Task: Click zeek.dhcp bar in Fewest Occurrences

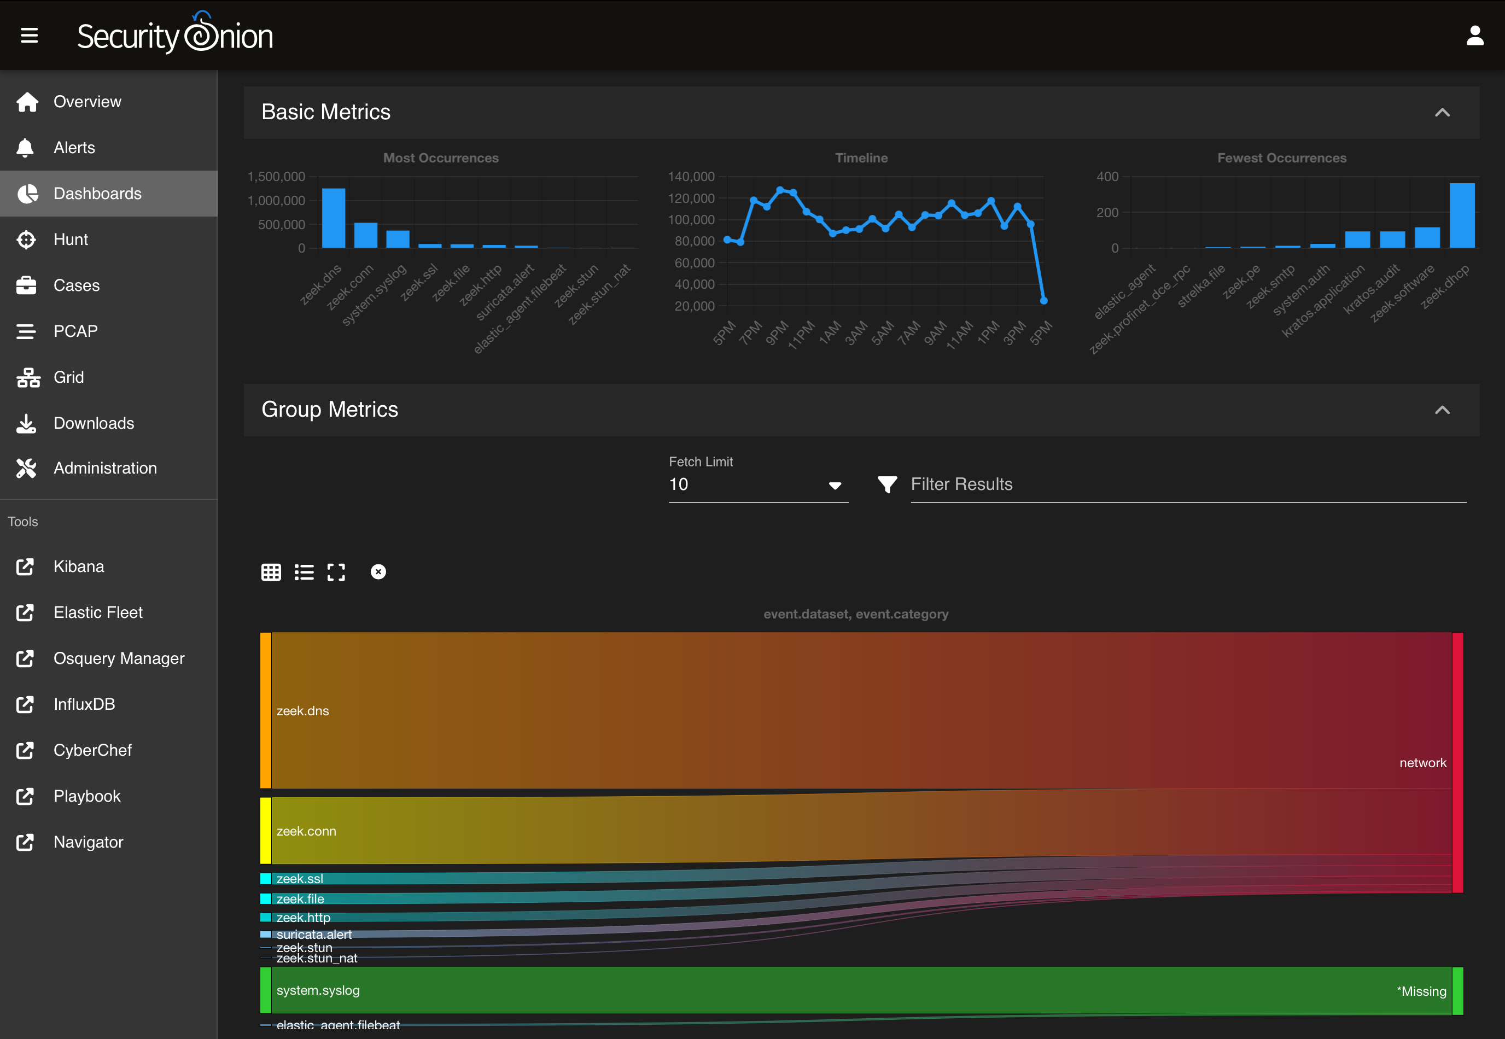Action: [x=1462, y=215]
